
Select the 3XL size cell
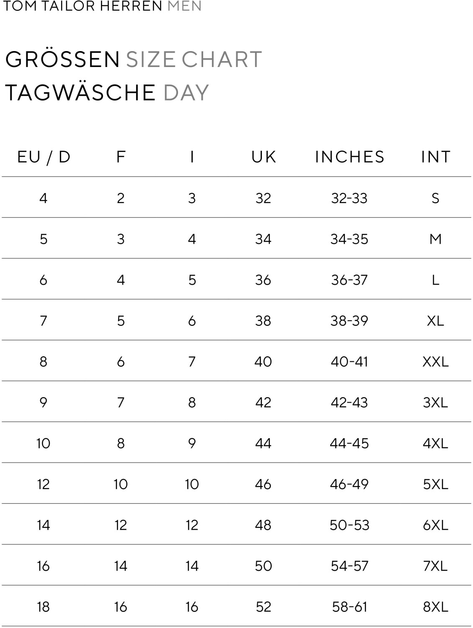[x=435, y=402]
